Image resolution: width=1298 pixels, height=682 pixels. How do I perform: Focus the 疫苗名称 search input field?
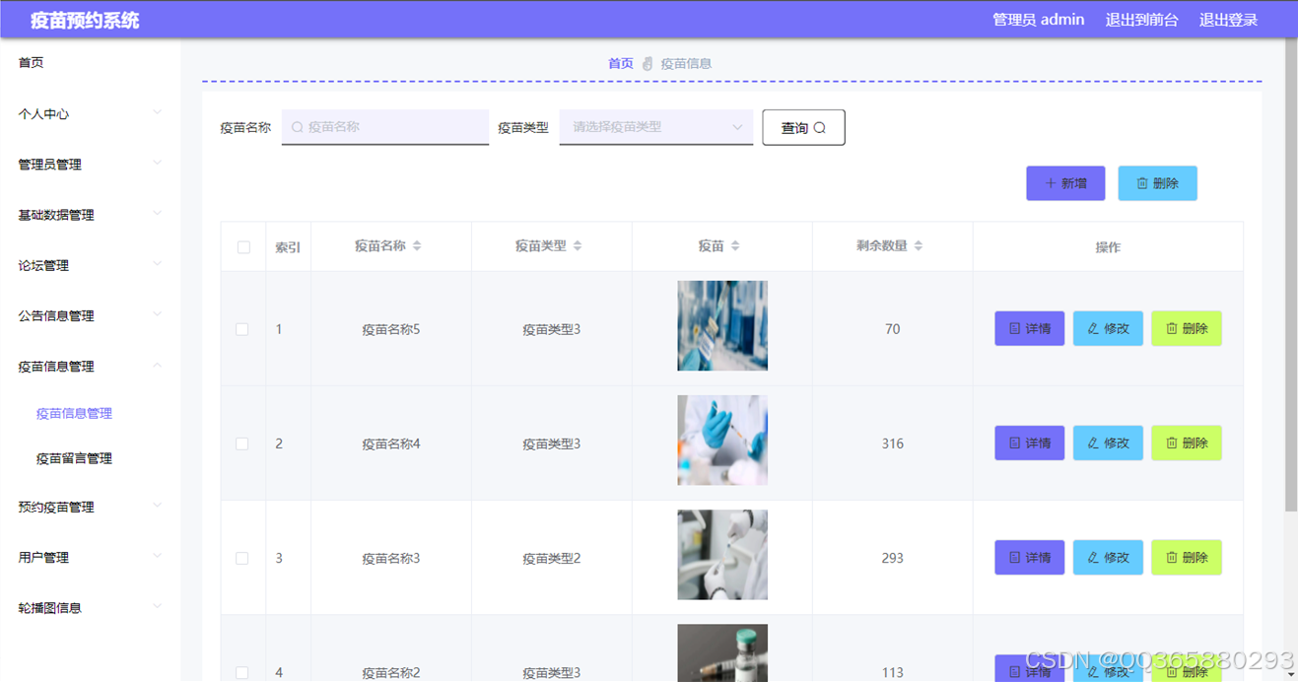coord(385,127)
